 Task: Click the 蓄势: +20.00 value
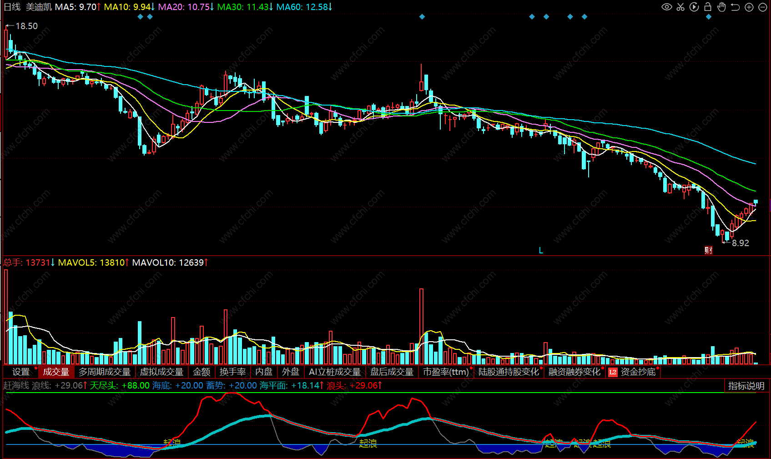pos(232,385)
